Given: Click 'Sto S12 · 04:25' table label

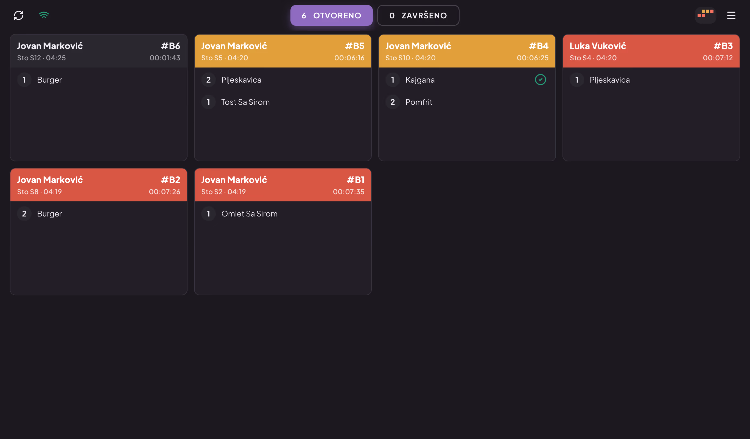Looking at the screenshot, I should [x=41, y=58].
